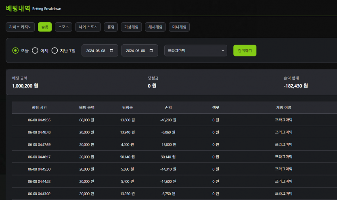Switch to the 홀덤 tab
The width and height of the screenshot is (337, 200).
pyautogui.click(x=111, y=27)
